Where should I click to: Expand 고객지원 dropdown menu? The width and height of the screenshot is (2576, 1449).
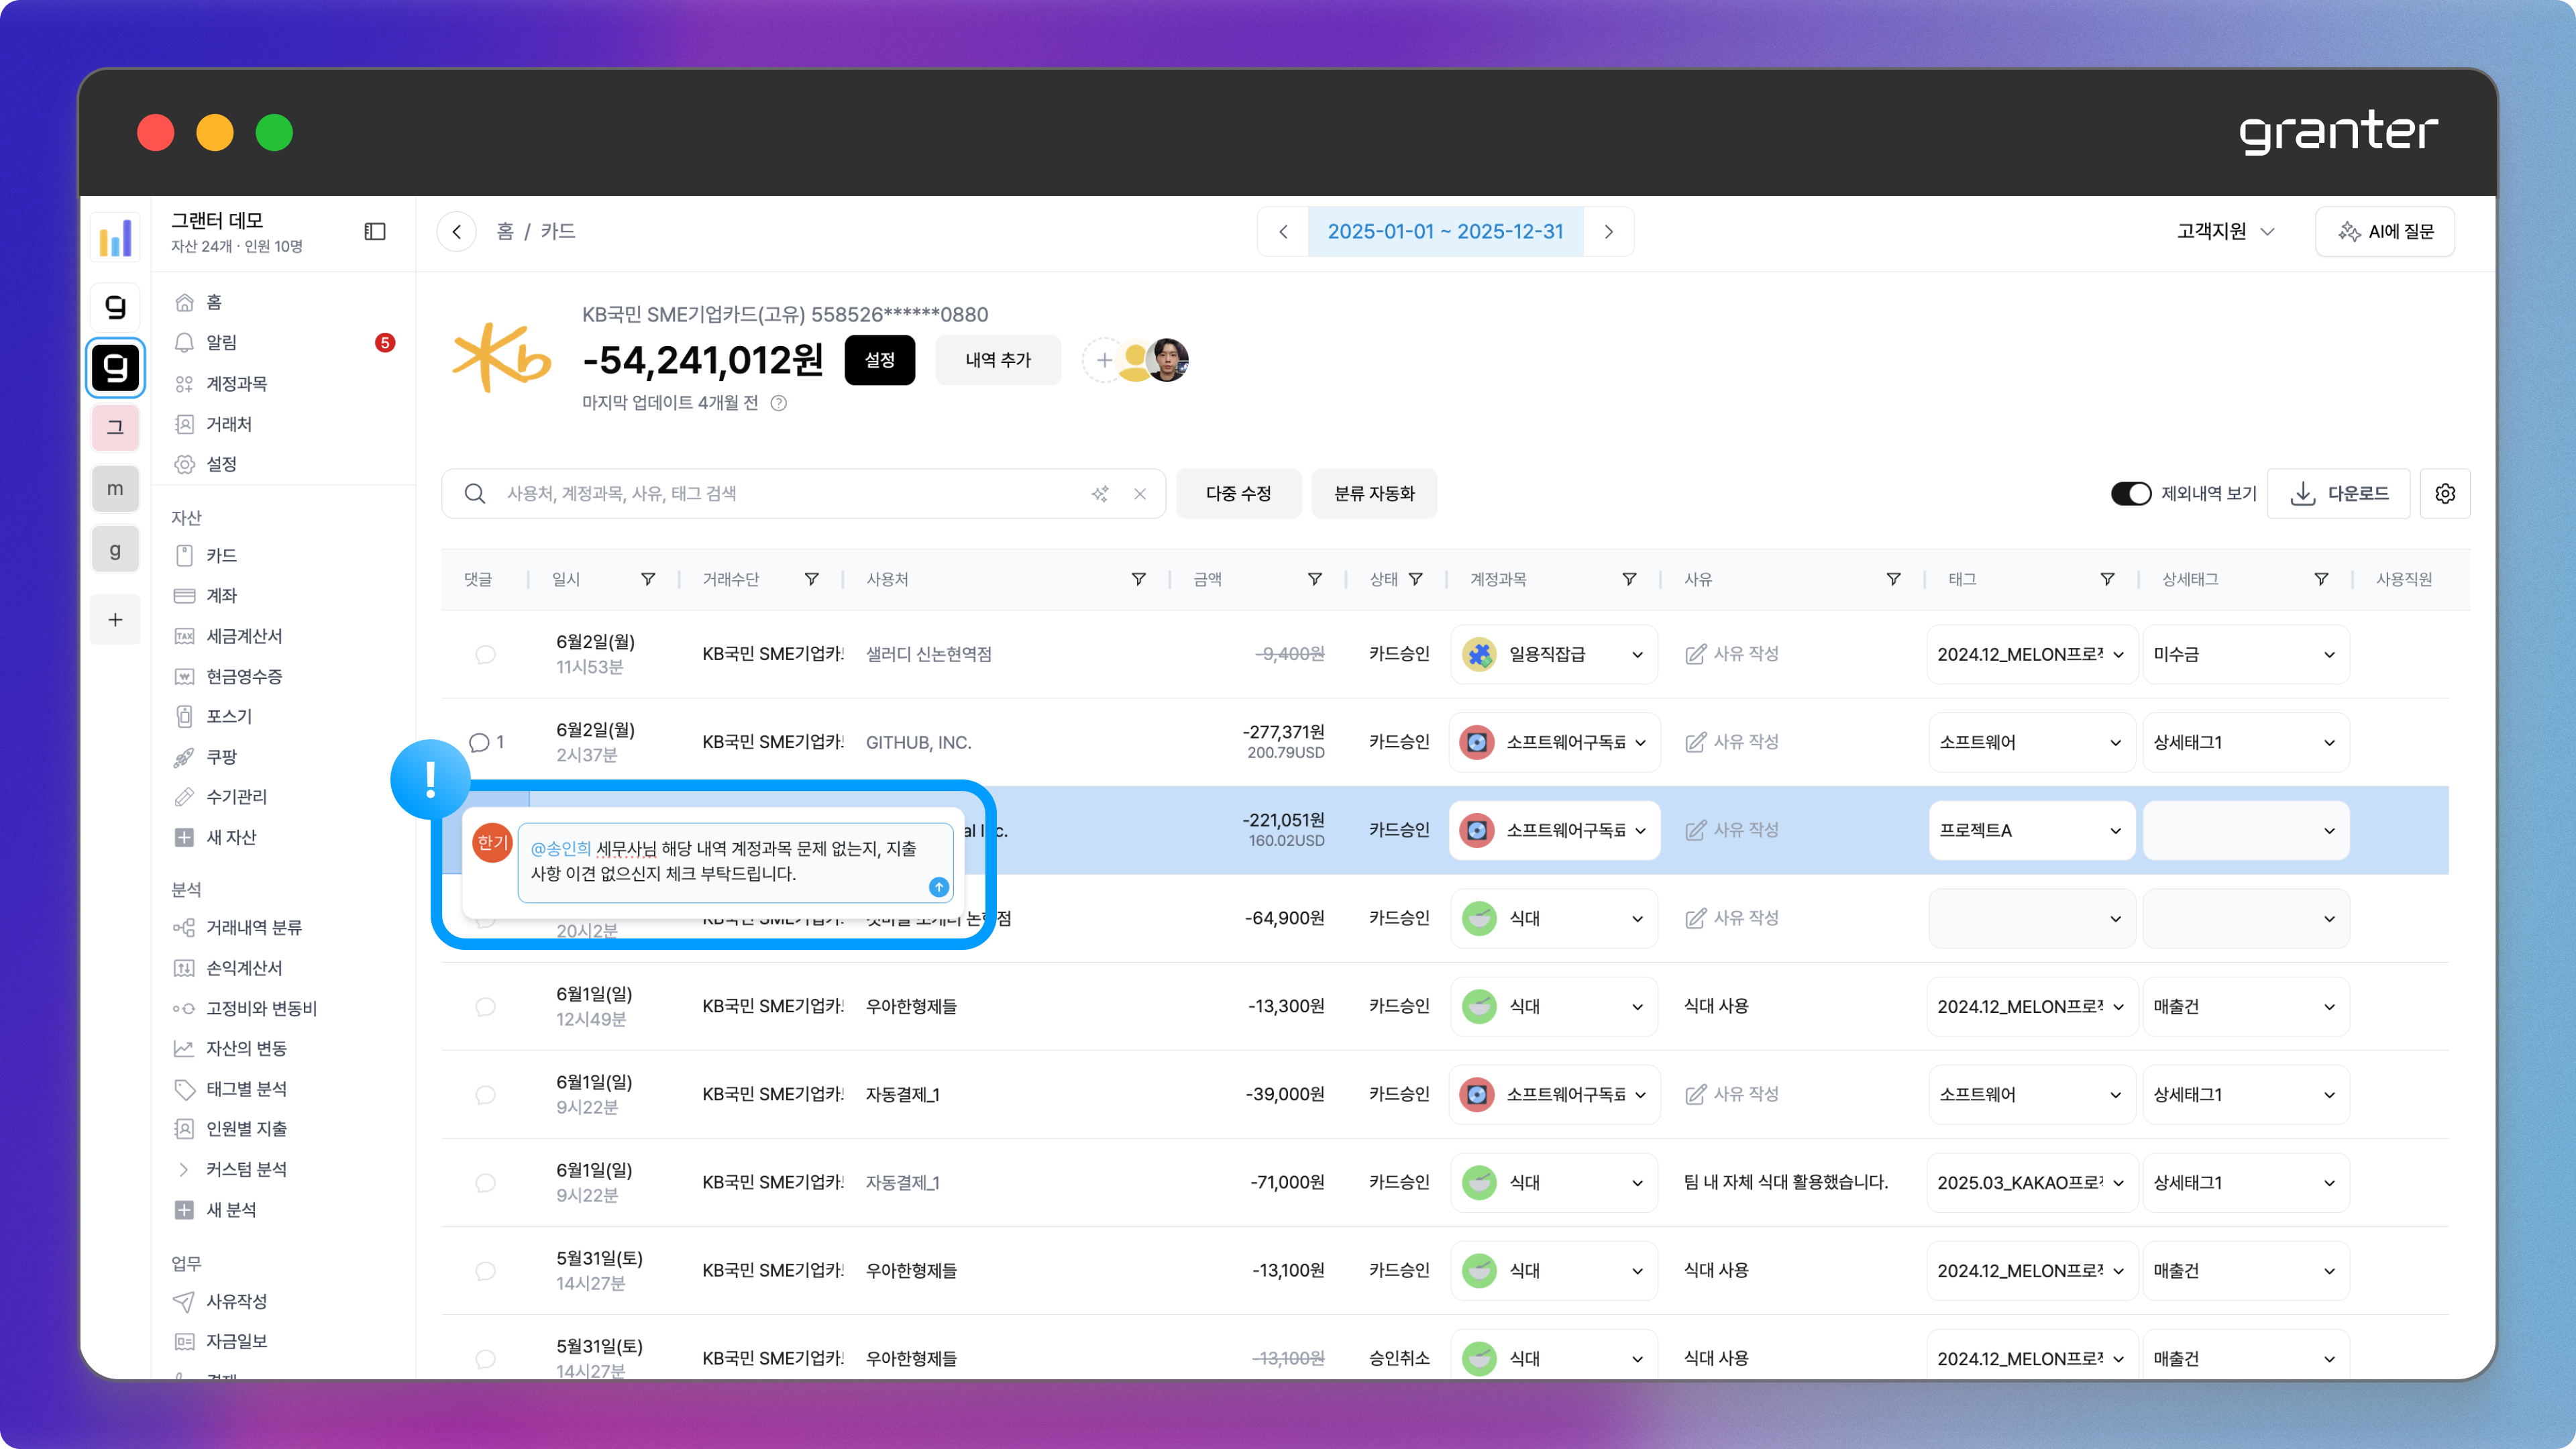[2225, 231]
